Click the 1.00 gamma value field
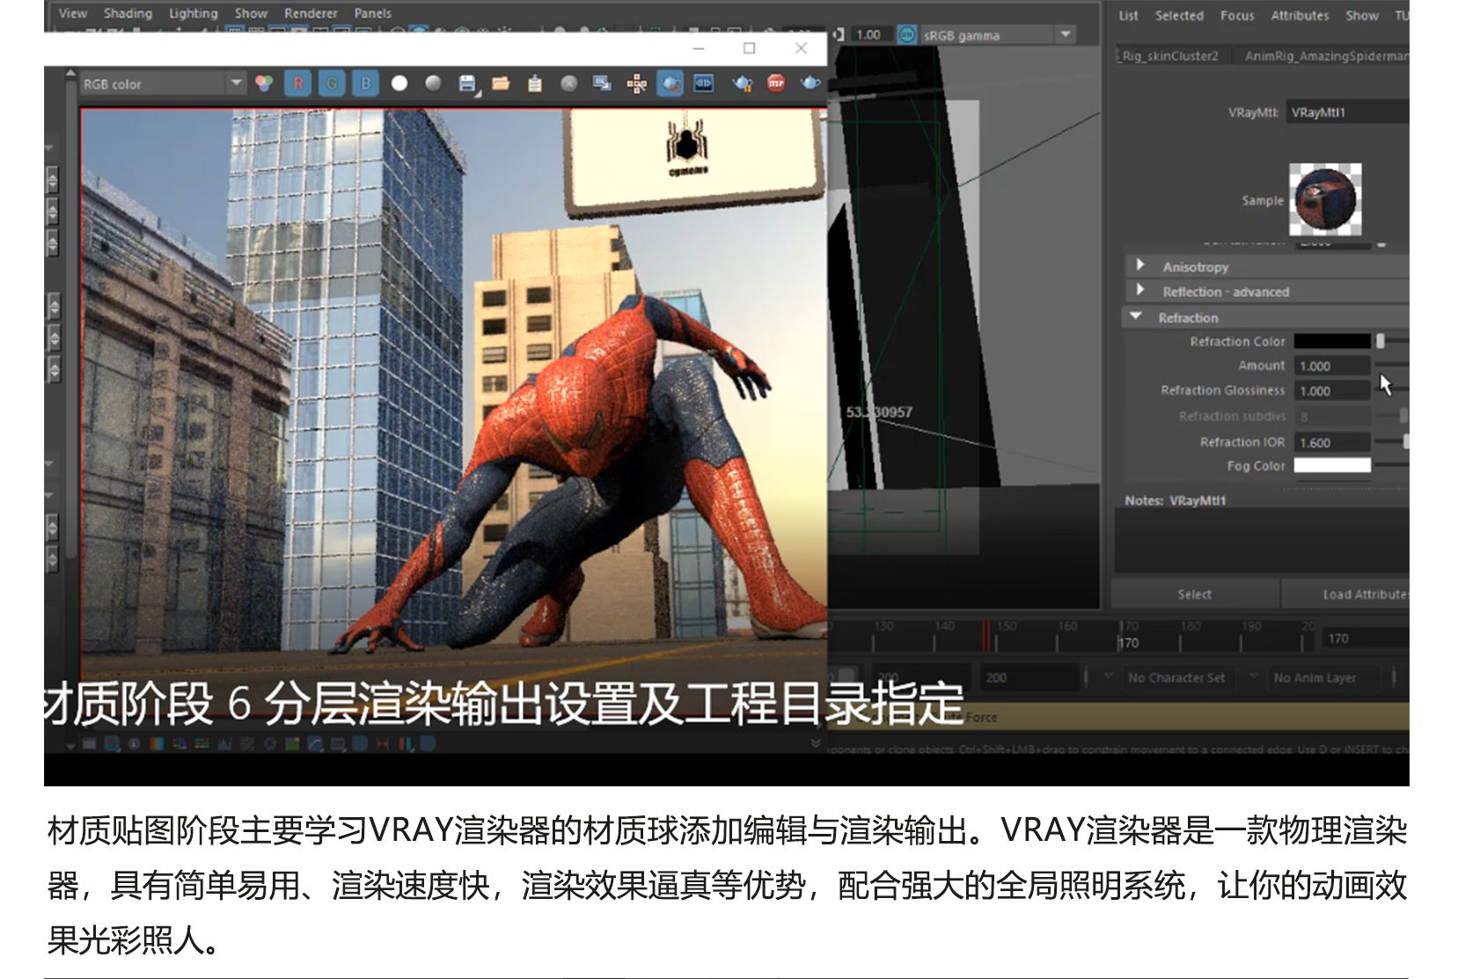Viewport: 1458px width, 979px height. click(x=871, y=35)
